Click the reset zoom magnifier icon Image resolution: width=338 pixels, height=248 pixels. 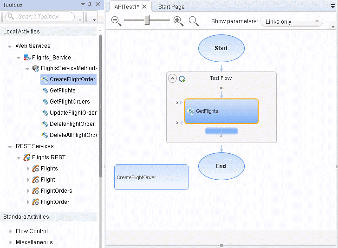(x=194, y=21)
